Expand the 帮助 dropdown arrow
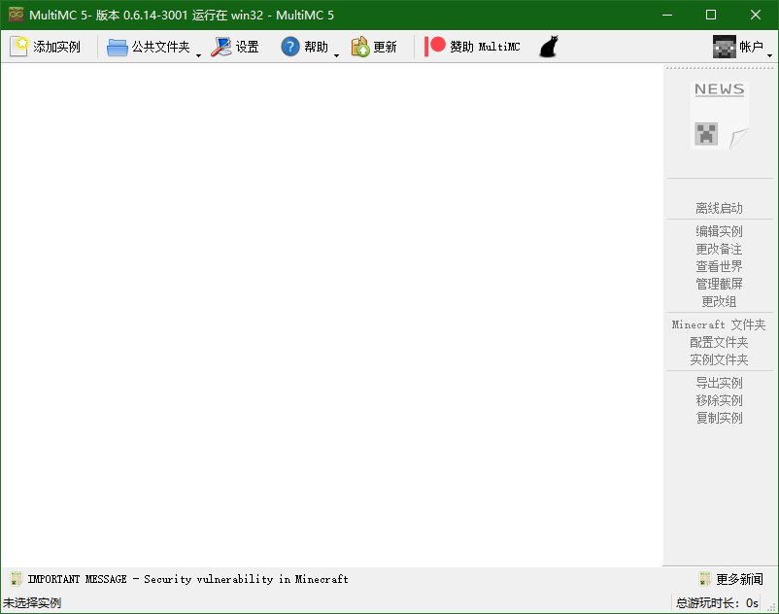 (x=336, y=55)
